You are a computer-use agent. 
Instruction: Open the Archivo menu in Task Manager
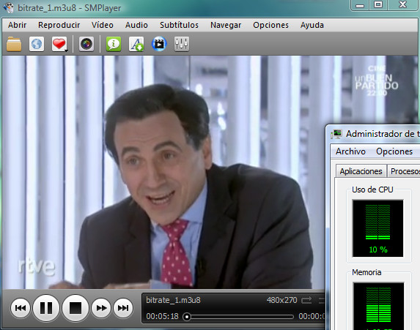click(x=350, y=151)
